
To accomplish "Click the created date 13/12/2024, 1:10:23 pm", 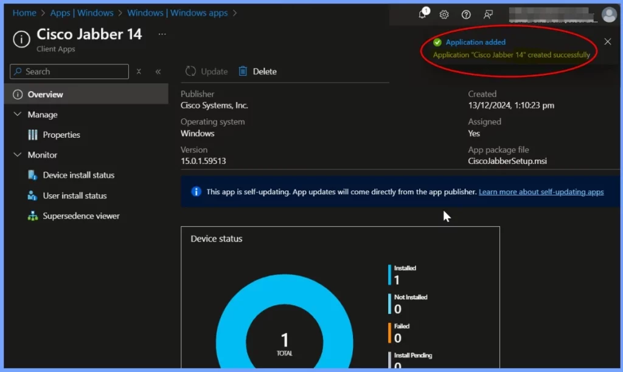I will 511,106.
